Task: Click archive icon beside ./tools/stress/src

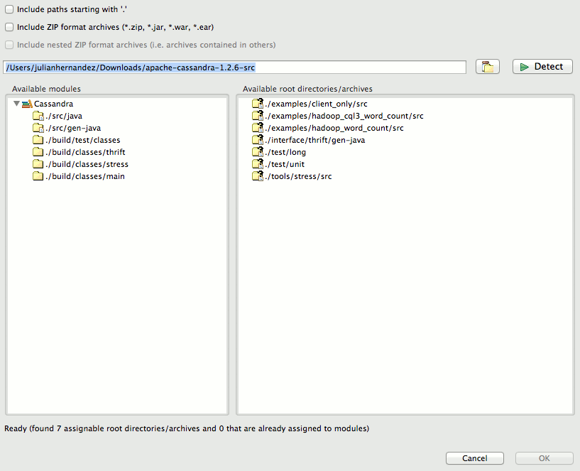Action: 258,175
